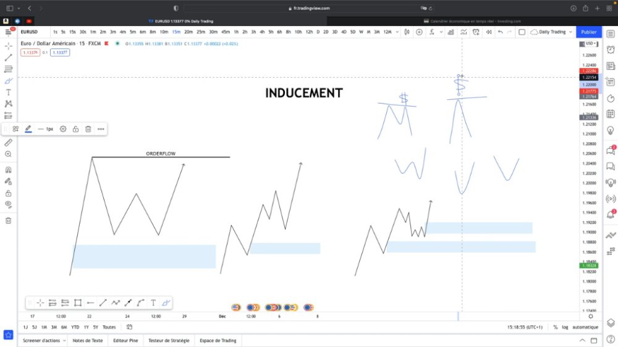Pick the line color pencil swatch
The height and width of the screenshot is (347, 618).
coord(28,129)
